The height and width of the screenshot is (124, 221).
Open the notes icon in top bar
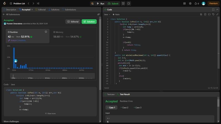point(129,4)
